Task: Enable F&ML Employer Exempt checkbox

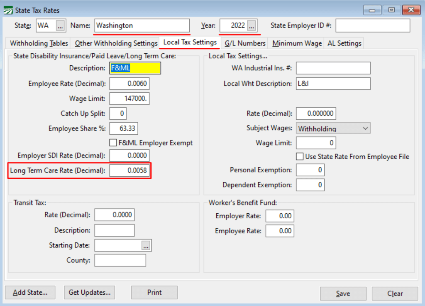Action: tap(113, 143)
